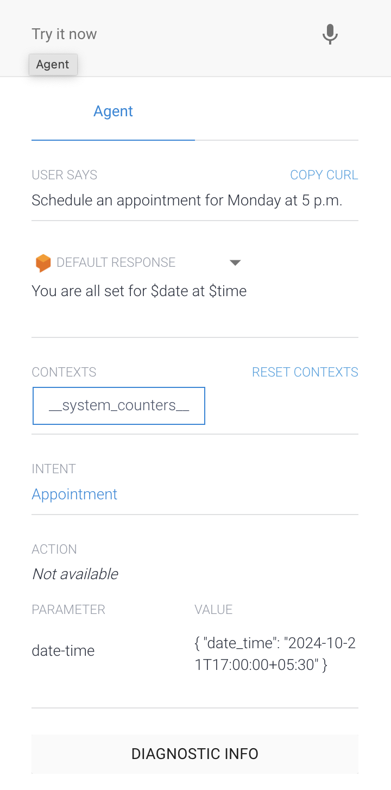391x790 pixels.
Task: Open the Appointment intent
Action: pos(74,494)
